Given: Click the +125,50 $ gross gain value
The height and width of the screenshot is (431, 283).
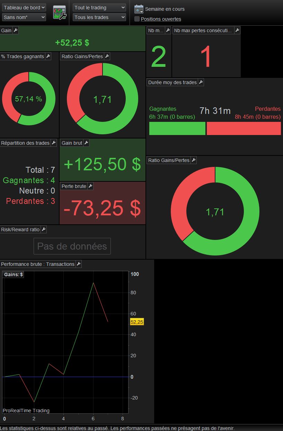Looking at the screenshot, I should (x=103, y=164).
